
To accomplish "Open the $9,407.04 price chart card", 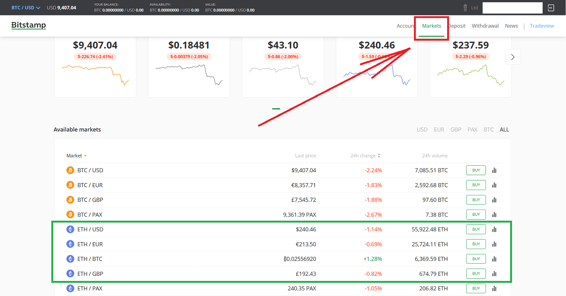I will click(95, 67).
